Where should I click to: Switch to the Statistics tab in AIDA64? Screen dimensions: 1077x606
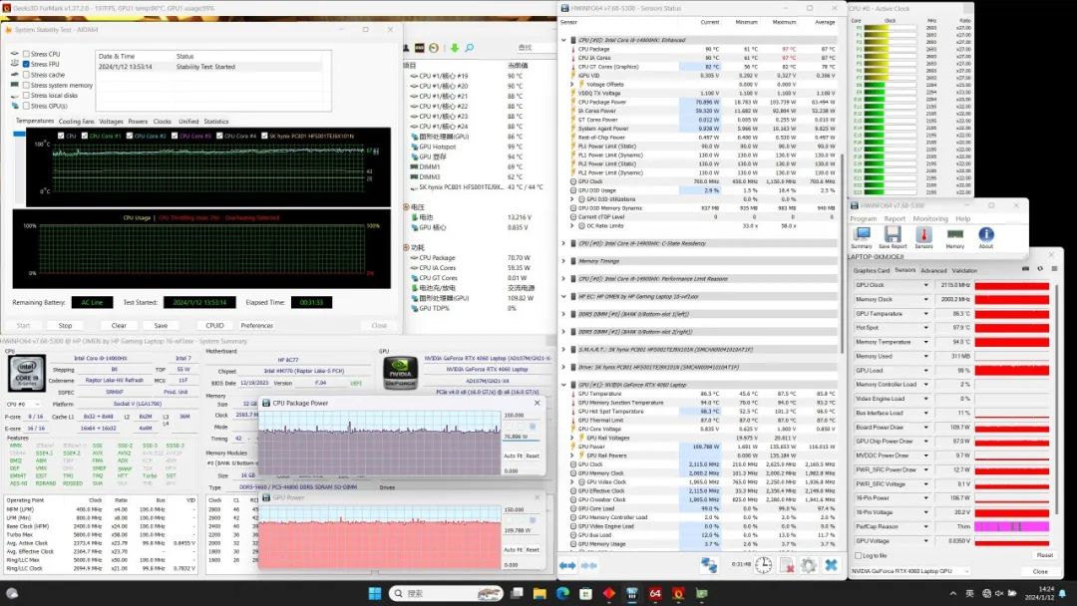[216, 122]
